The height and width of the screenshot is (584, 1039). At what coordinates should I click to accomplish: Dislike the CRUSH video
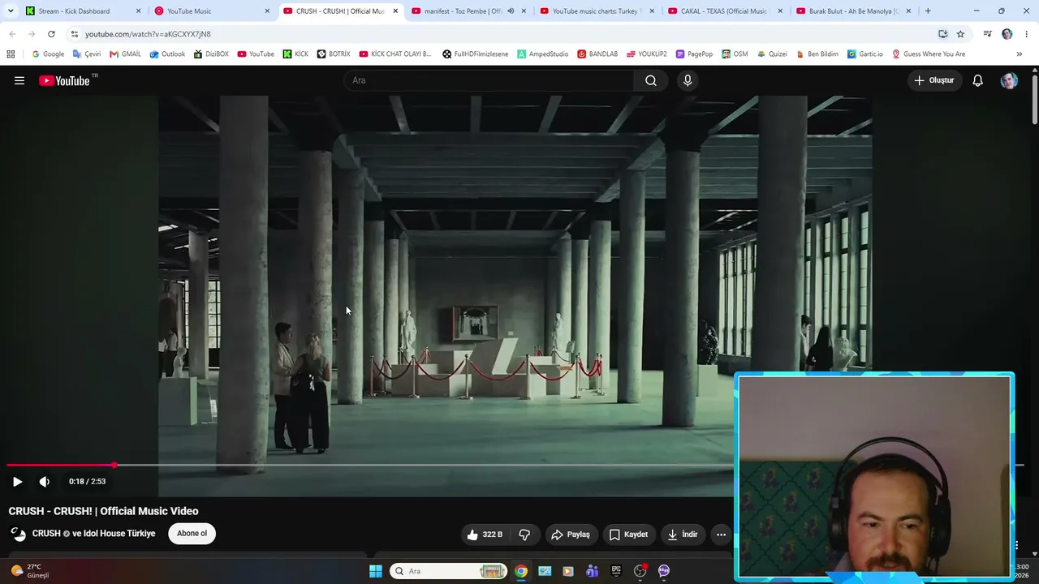(524, 535)
